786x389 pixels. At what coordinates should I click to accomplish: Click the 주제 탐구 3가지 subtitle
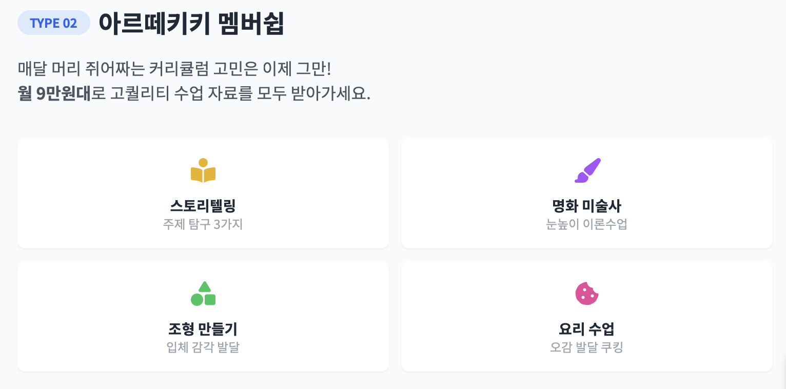pos(203,225)
